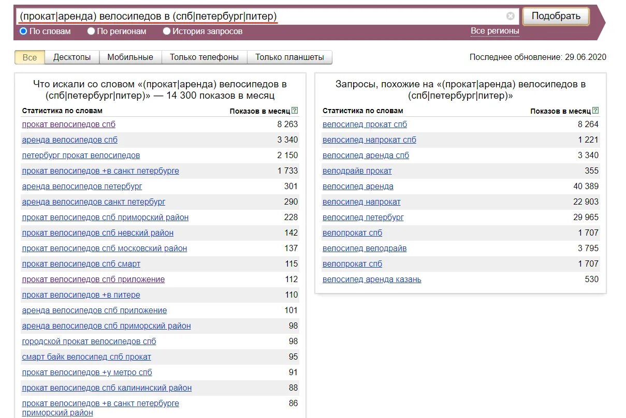This screenshot has width=626, height=418.
Task: Click the value '3 795' impressions
Action: [588, 249]
